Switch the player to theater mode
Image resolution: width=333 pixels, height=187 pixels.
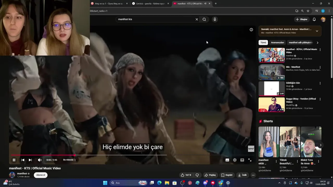click(242, 160)
